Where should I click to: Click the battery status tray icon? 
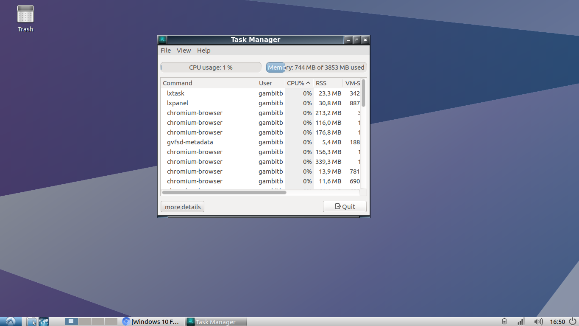click(x=504, y=321)
